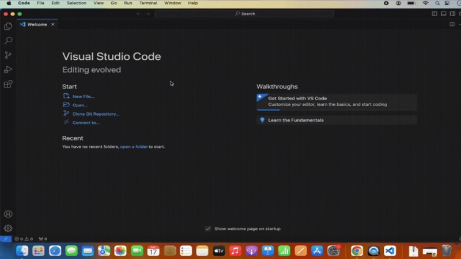The width and height of the screenshot is (461, 259).
Task: Open Safari from the Dock
Action: [55, 251]
